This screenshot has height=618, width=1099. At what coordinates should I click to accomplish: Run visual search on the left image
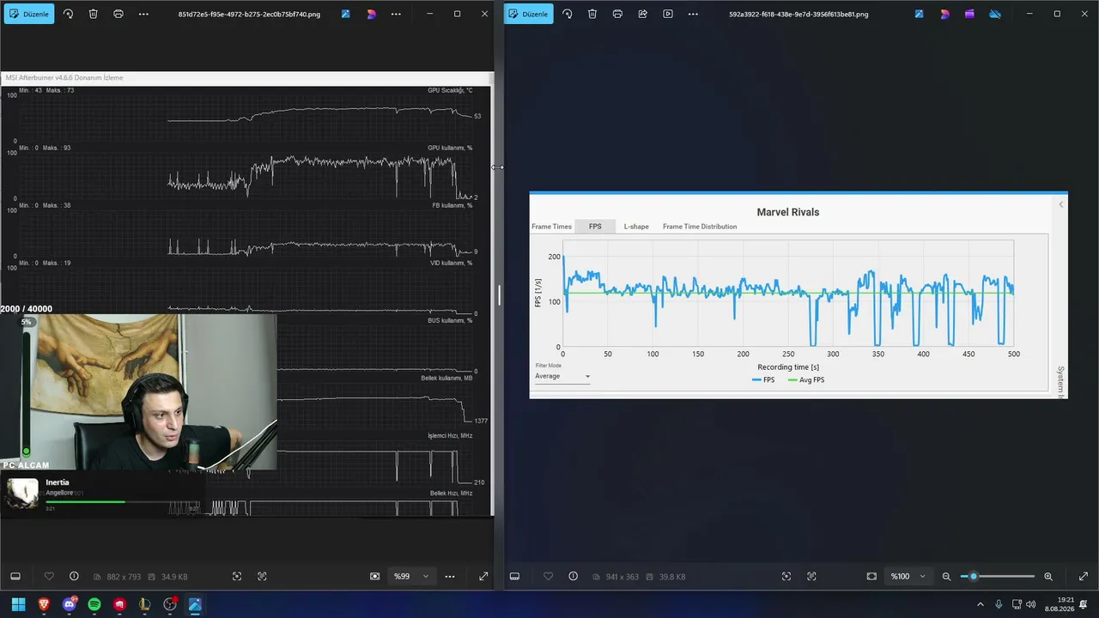click(237, 577)
